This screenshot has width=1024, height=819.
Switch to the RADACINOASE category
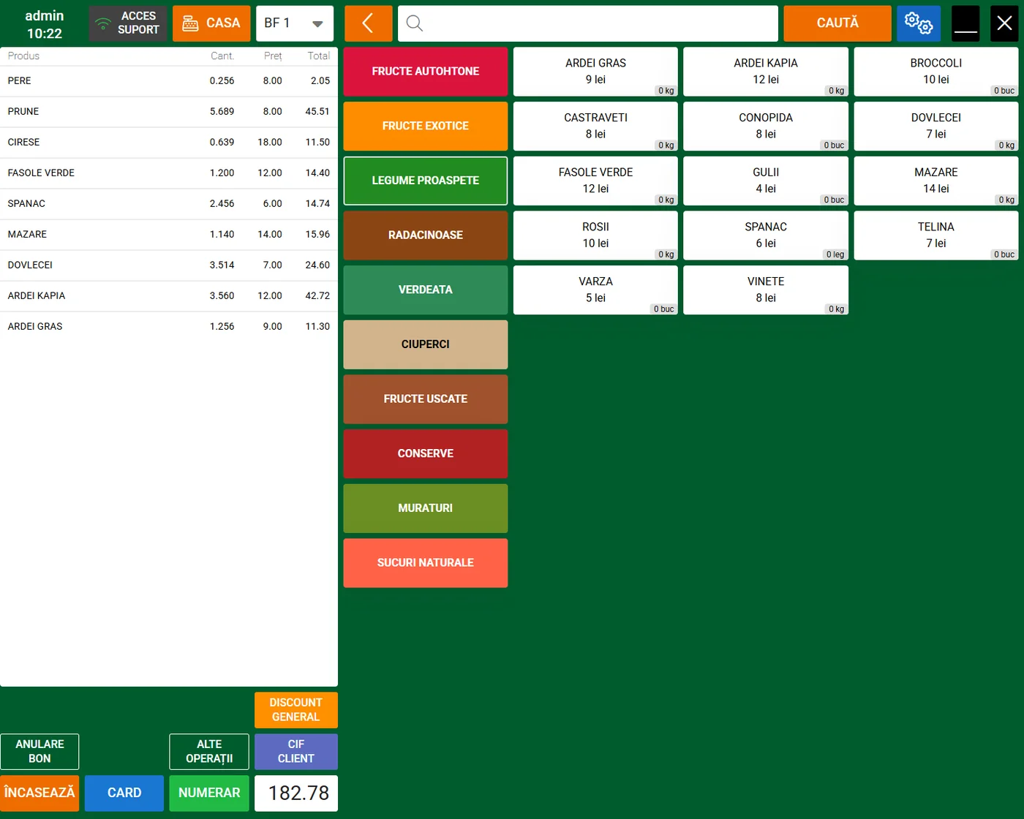425,235
